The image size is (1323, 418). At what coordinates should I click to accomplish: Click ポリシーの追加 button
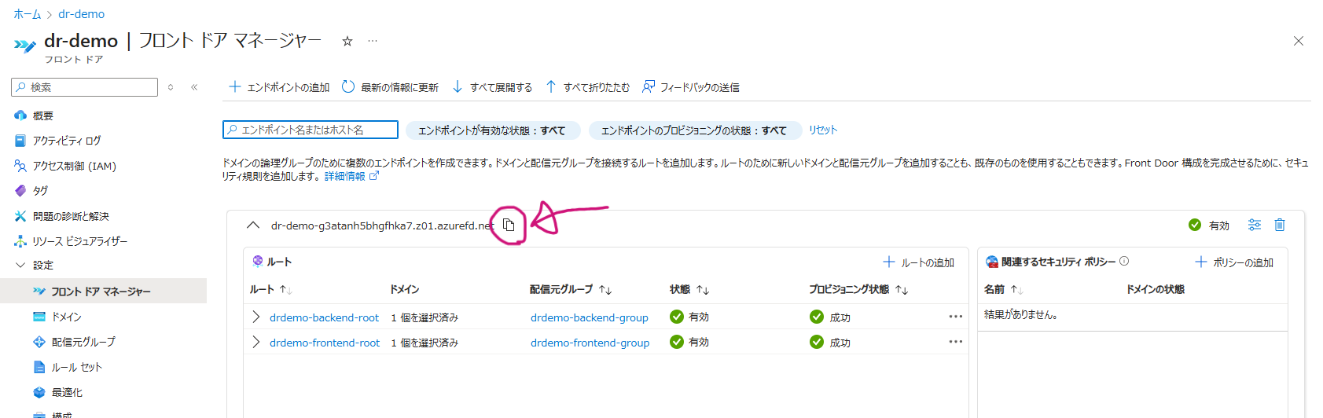pos(1234,262)
